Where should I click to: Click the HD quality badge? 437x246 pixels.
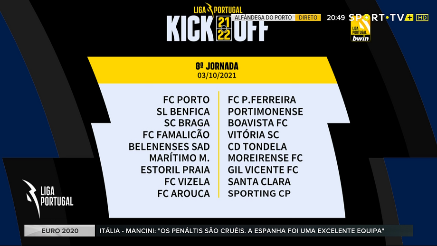(422, 18)
